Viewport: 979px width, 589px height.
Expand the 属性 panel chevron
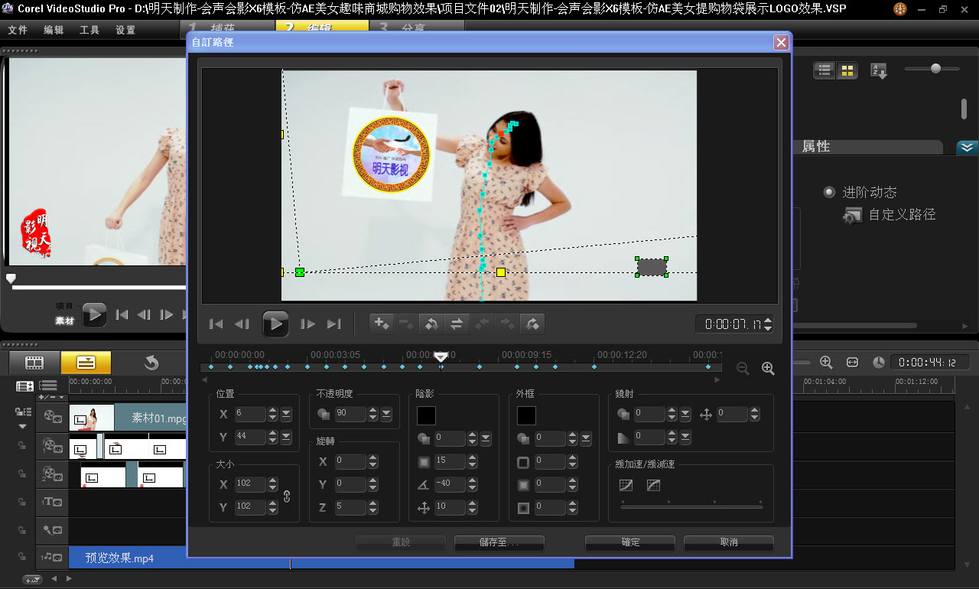(967, 147)
